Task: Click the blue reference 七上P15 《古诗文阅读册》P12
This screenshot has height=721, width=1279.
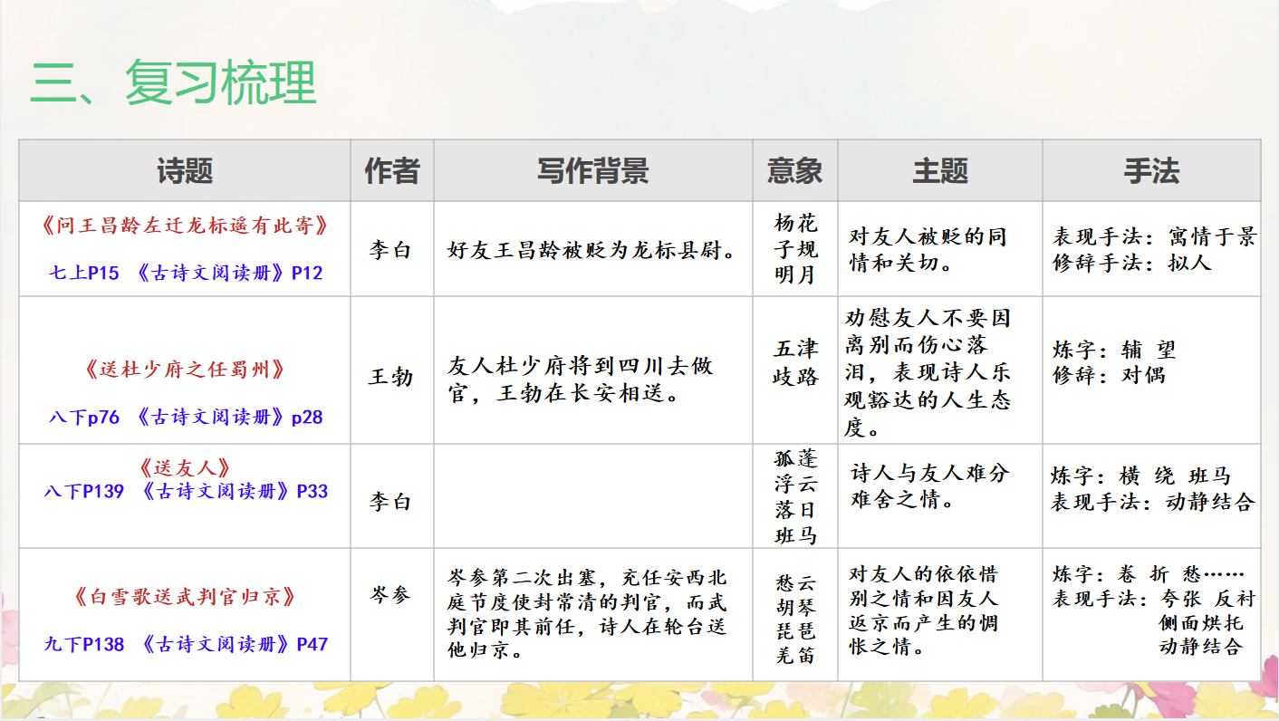Action: click(x=185, y=273)
